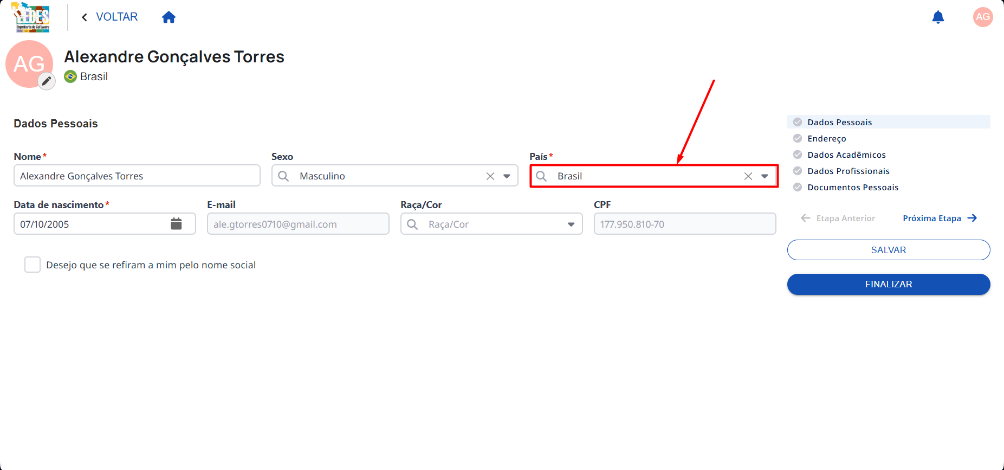Image resolution: width=1004 pixels, height=470 pixels.
Task: Go to the home page icon
Action: [169, 17]
